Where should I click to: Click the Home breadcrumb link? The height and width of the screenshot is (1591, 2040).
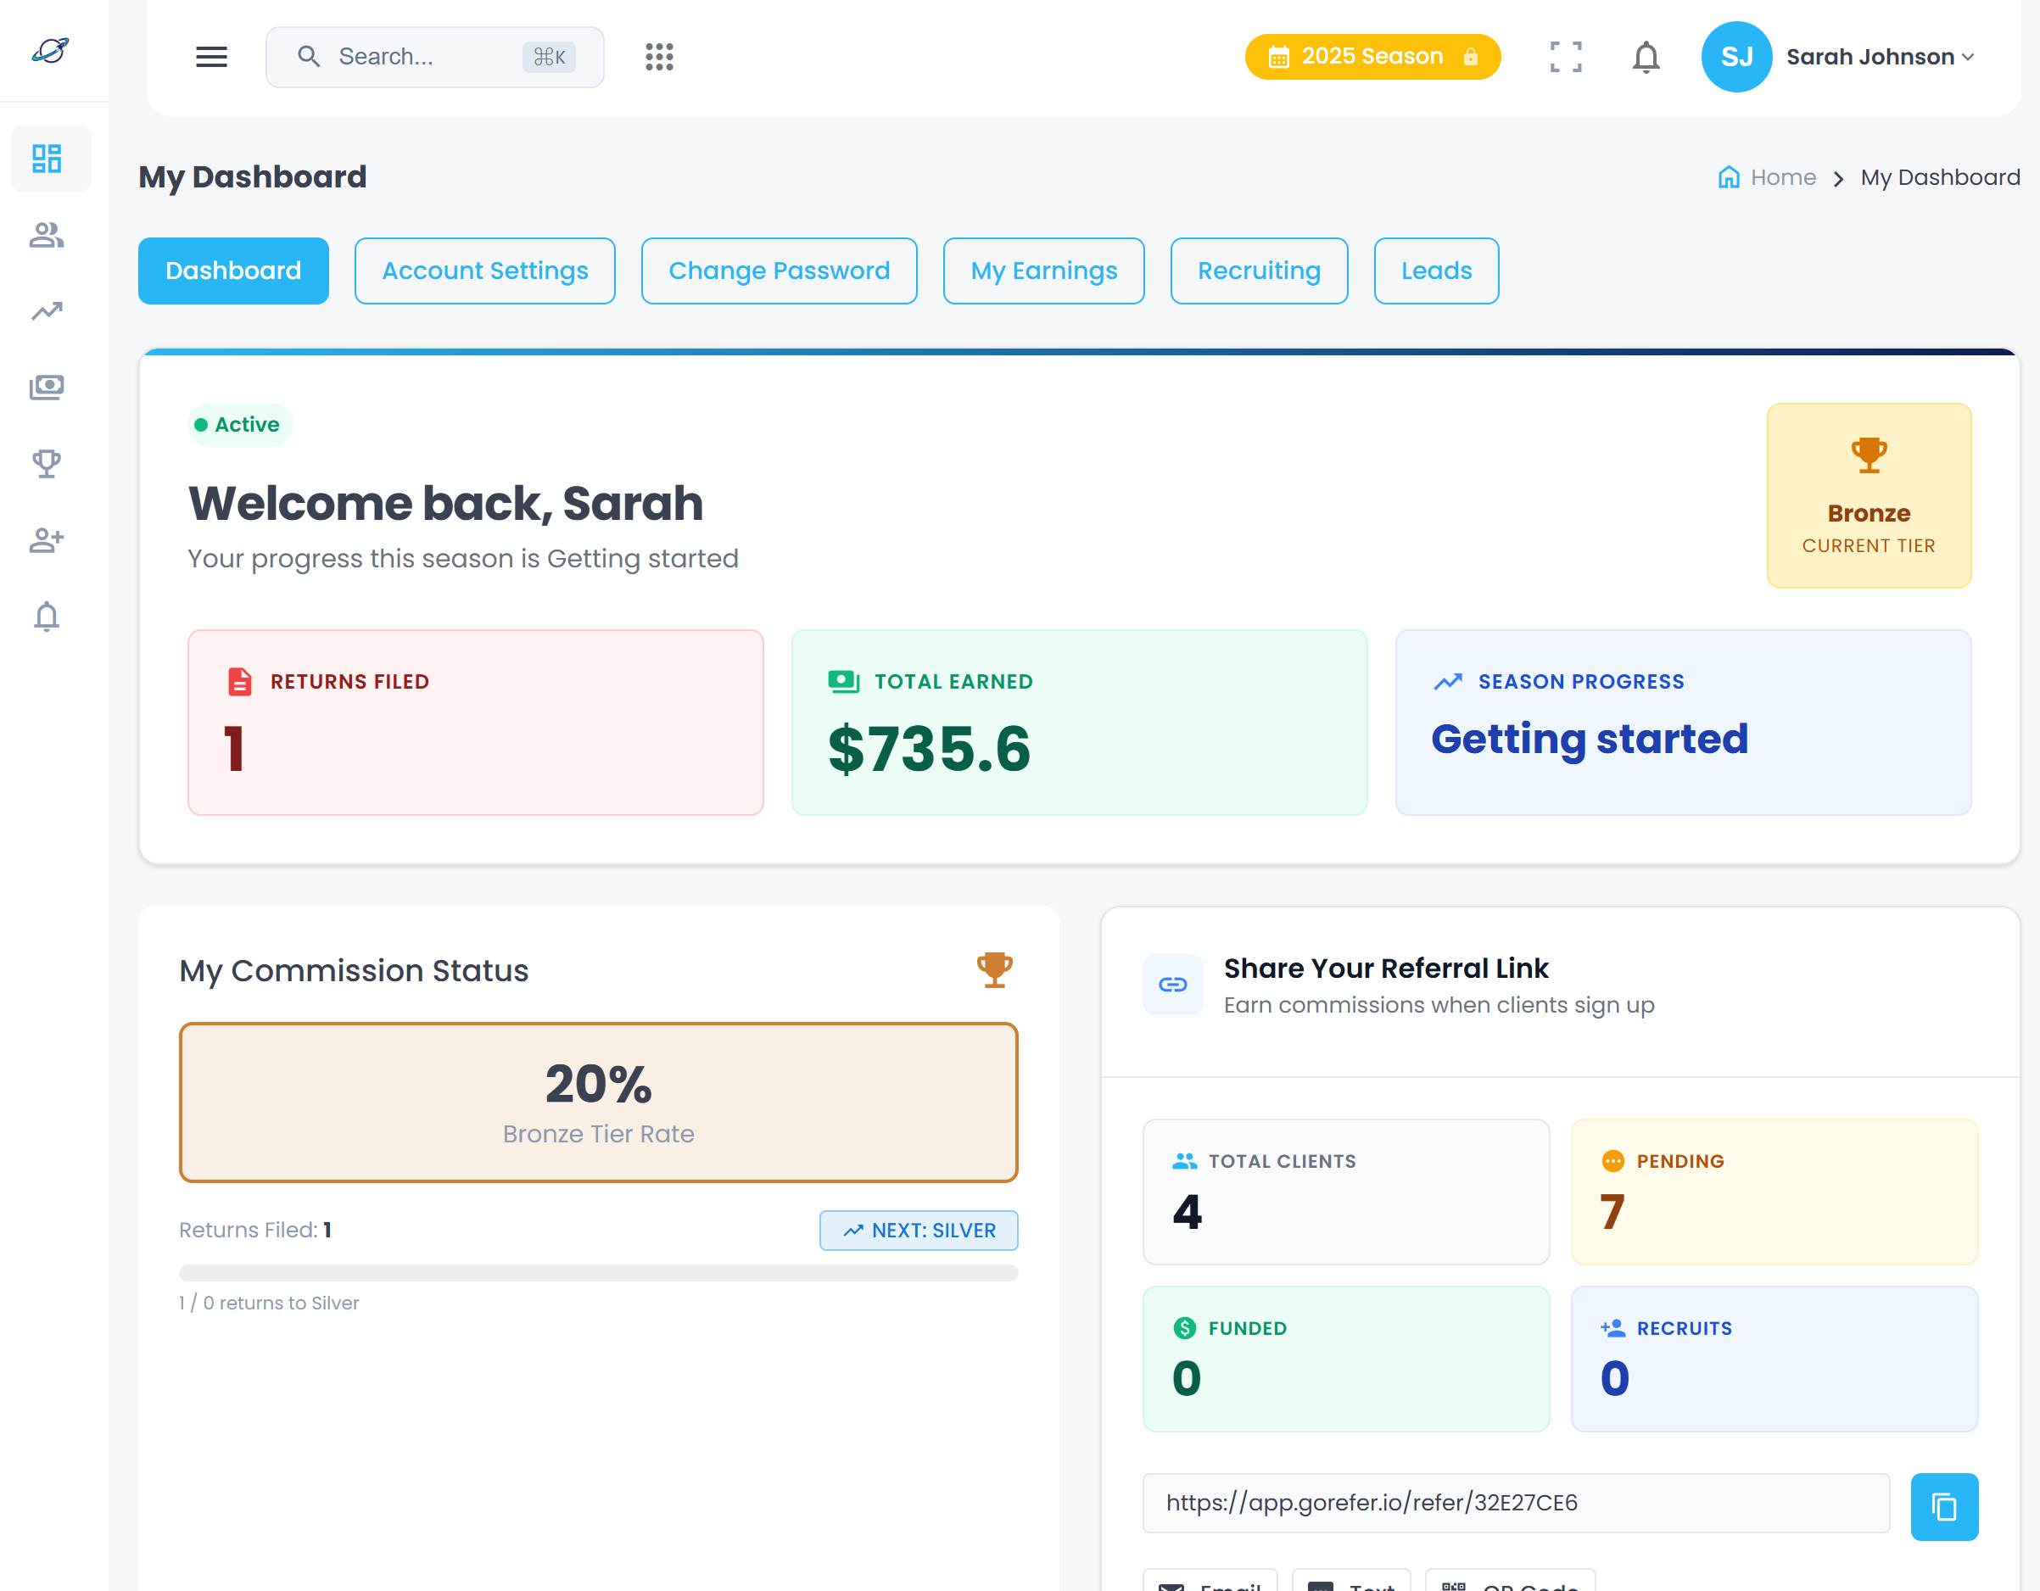(1781, 177)
